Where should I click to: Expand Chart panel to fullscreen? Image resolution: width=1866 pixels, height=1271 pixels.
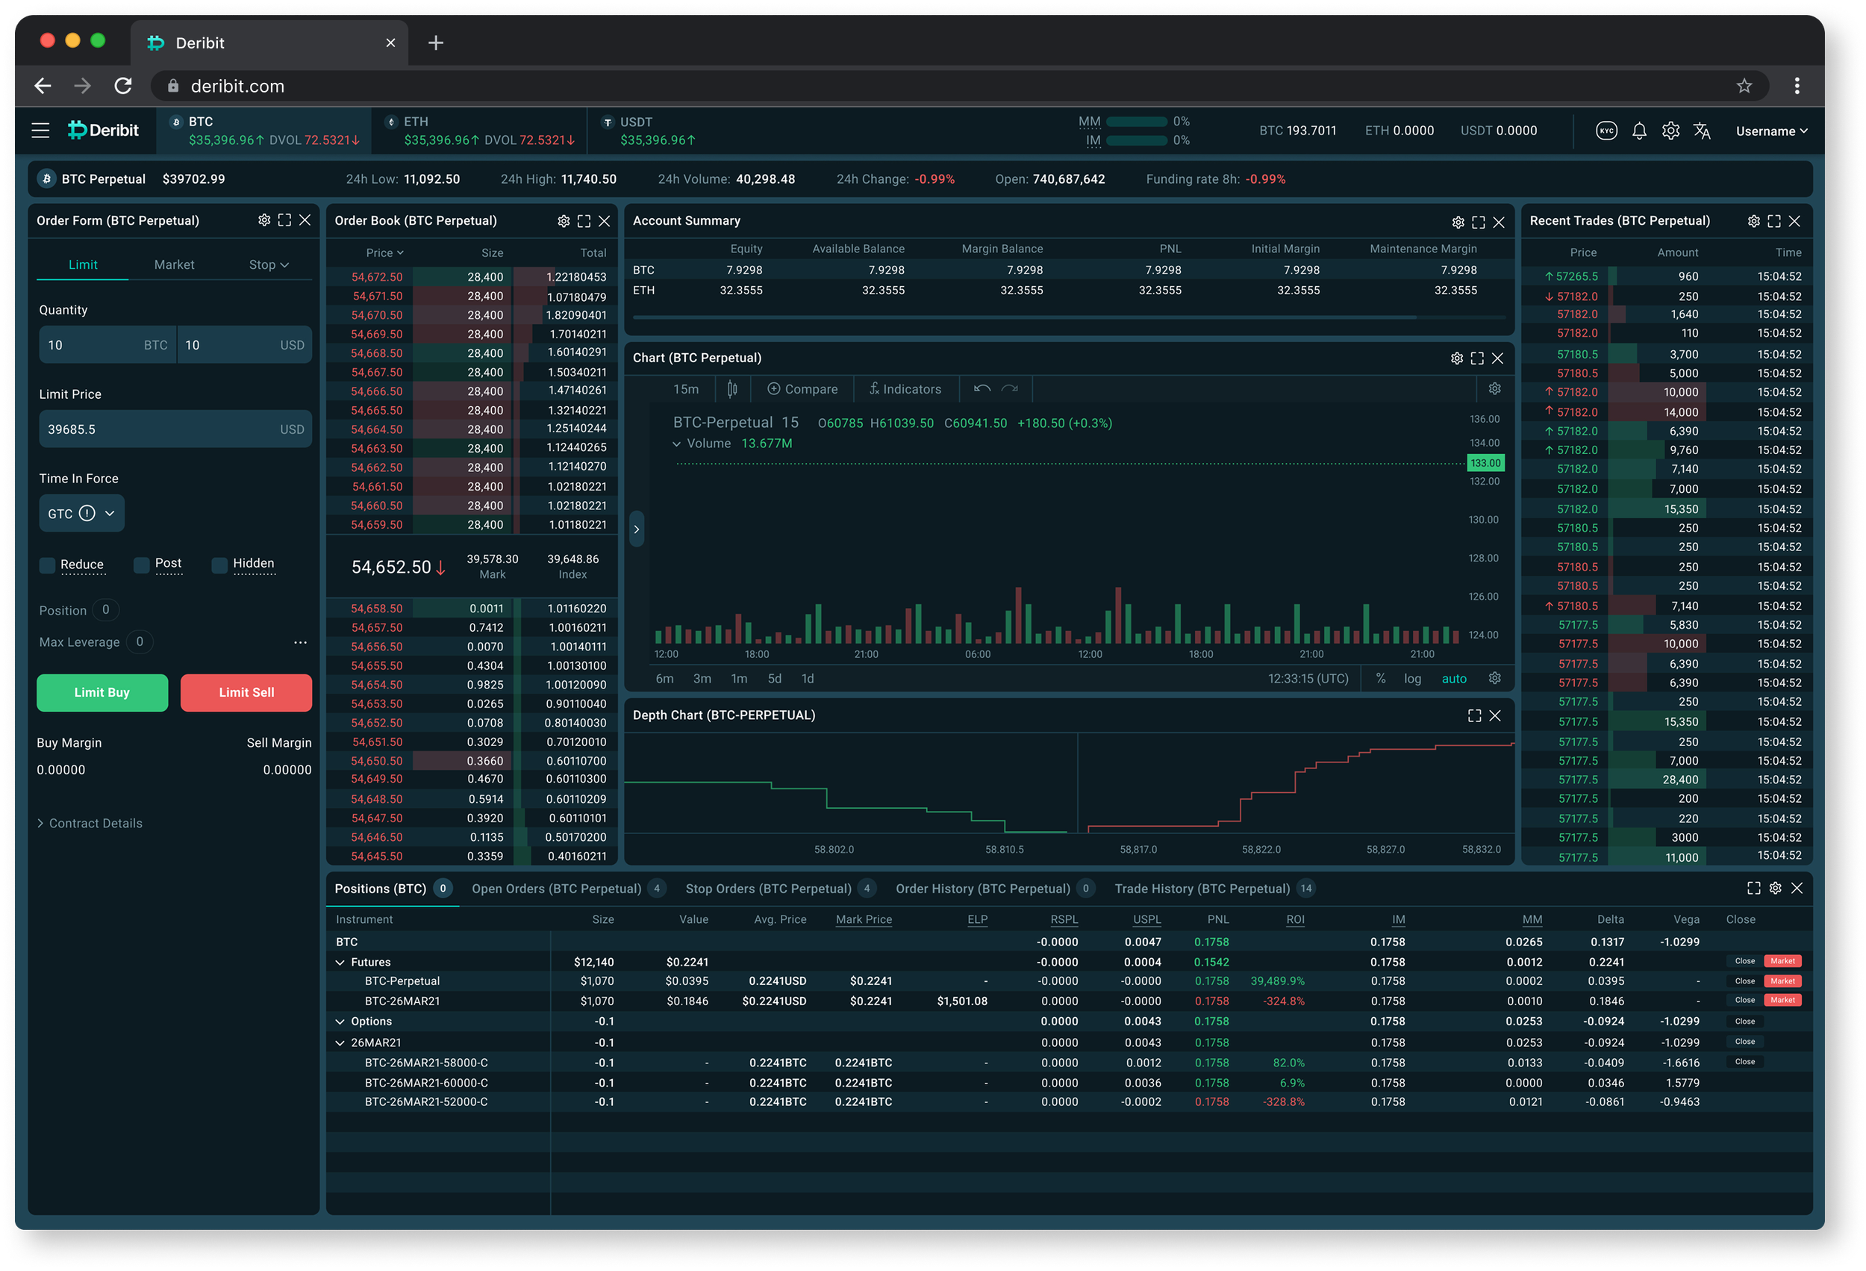pos(1476,358)
